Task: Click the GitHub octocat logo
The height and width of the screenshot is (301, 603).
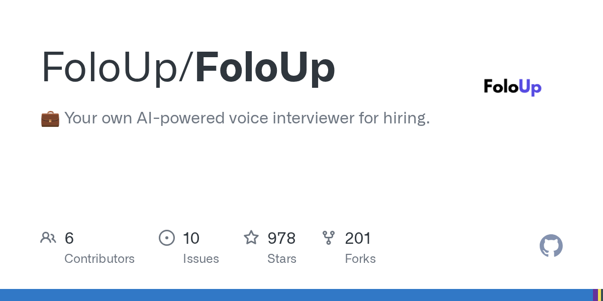Action: (x=551, y=246)
